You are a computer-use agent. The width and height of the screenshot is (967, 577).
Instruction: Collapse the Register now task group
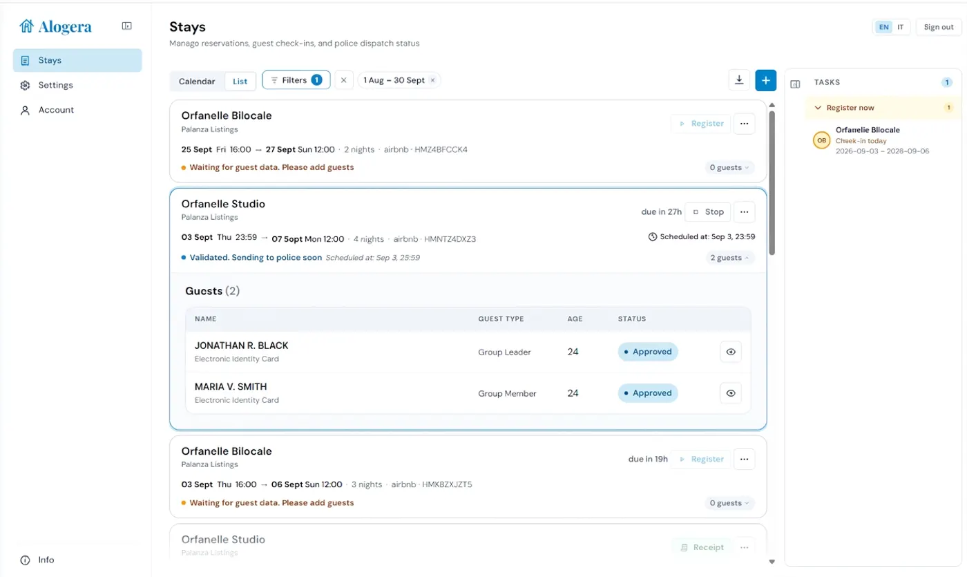coord(818,108)
